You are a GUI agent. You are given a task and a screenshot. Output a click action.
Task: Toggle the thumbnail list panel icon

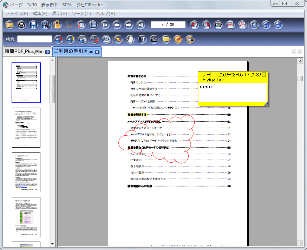click(x=93, y=25)
